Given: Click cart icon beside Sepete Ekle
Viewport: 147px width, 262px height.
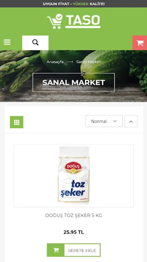Looking at the screenshot, I should (56, 250).
